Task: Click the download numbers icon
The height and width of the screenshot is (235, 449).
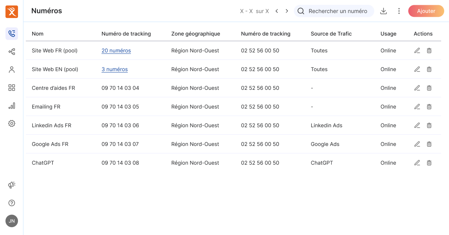Action: [383, 11]
